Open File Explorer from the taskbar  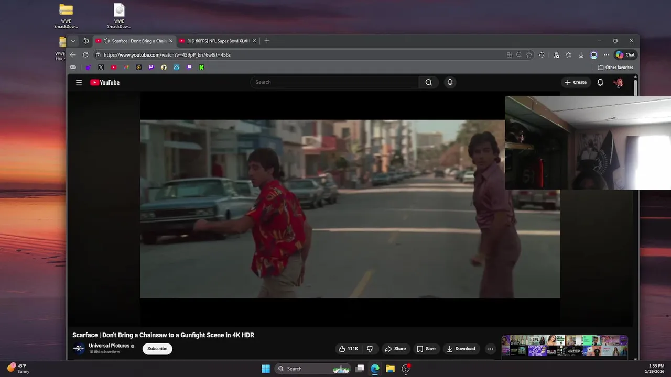tap(390, 369)
